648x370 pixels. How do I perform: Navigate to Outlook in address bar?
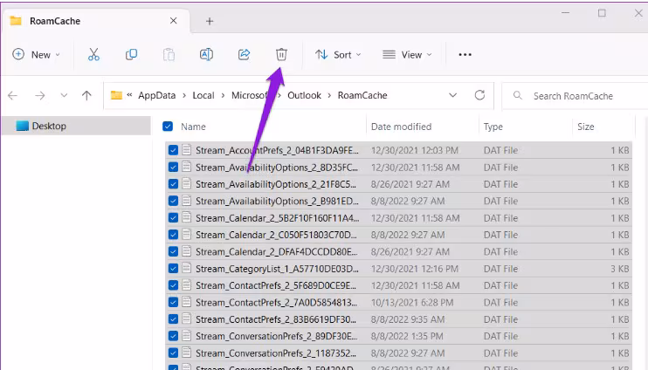point(304,95)
